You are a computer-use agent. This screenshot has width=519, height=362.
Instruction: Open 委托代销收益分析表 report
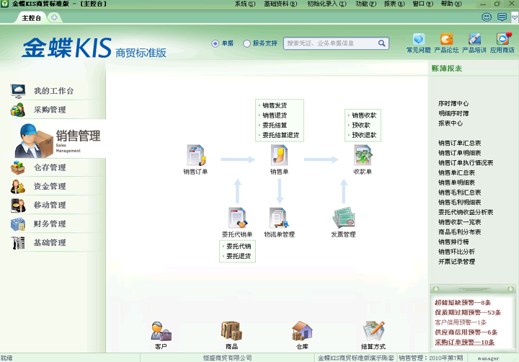(x=466, y=212)
